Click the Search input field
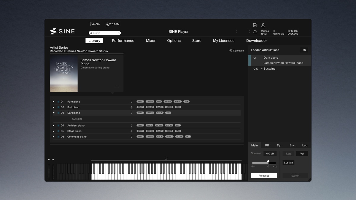Screen dimensions: 356x200 click(x=105, y=33)
